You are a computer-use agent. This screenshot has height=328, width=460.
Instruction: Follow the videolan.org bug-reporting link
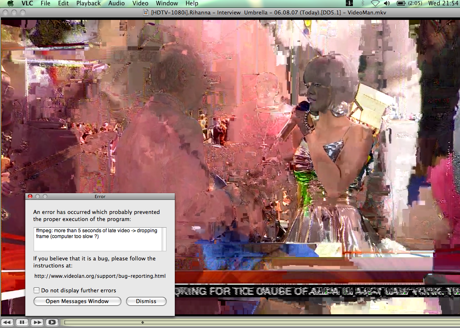(x=100, y=276)
